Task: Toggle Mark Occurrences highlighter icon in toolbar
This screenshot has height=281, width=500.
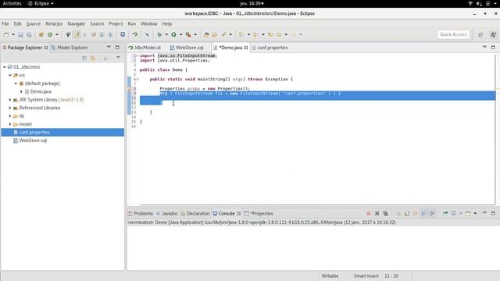Action: [x=77, y=34]
